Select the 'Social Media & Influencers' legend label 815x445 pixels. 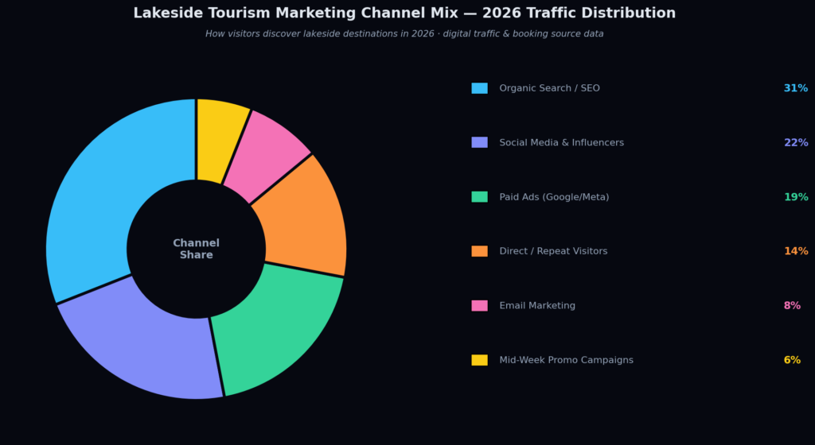click(561, 142)
